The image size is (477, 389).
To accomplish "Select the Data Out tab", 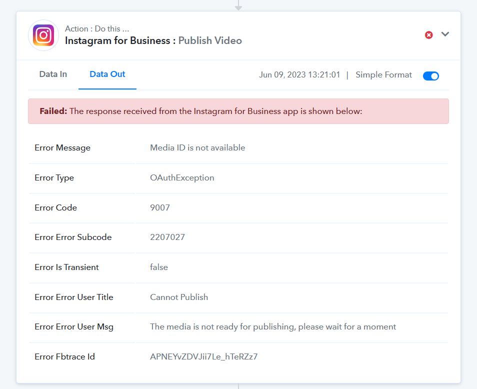I will pos(107,74).
